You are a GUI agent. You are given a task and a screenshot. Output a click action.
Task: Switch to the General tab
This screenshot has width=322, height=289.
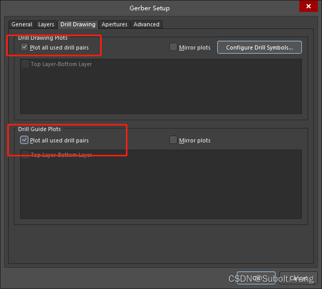point(22,24)
